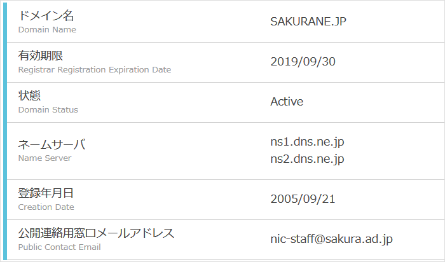Click the ネームサーバ heading label
This screenshot has width=445, height=262.
pyautogui.click(x=51, y=145)
